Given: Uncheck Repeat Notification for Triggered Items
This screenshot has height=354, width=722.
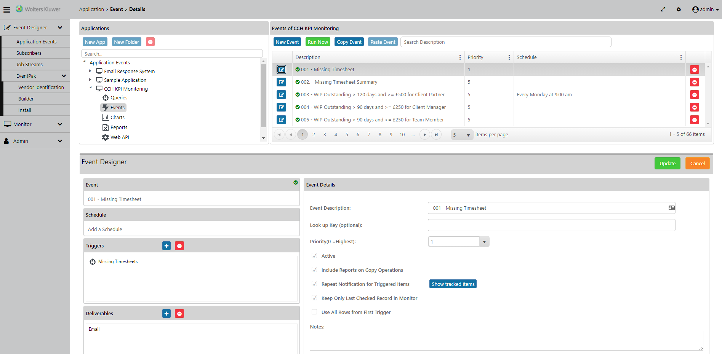Looking at the screenshot, I should point(314,284).
